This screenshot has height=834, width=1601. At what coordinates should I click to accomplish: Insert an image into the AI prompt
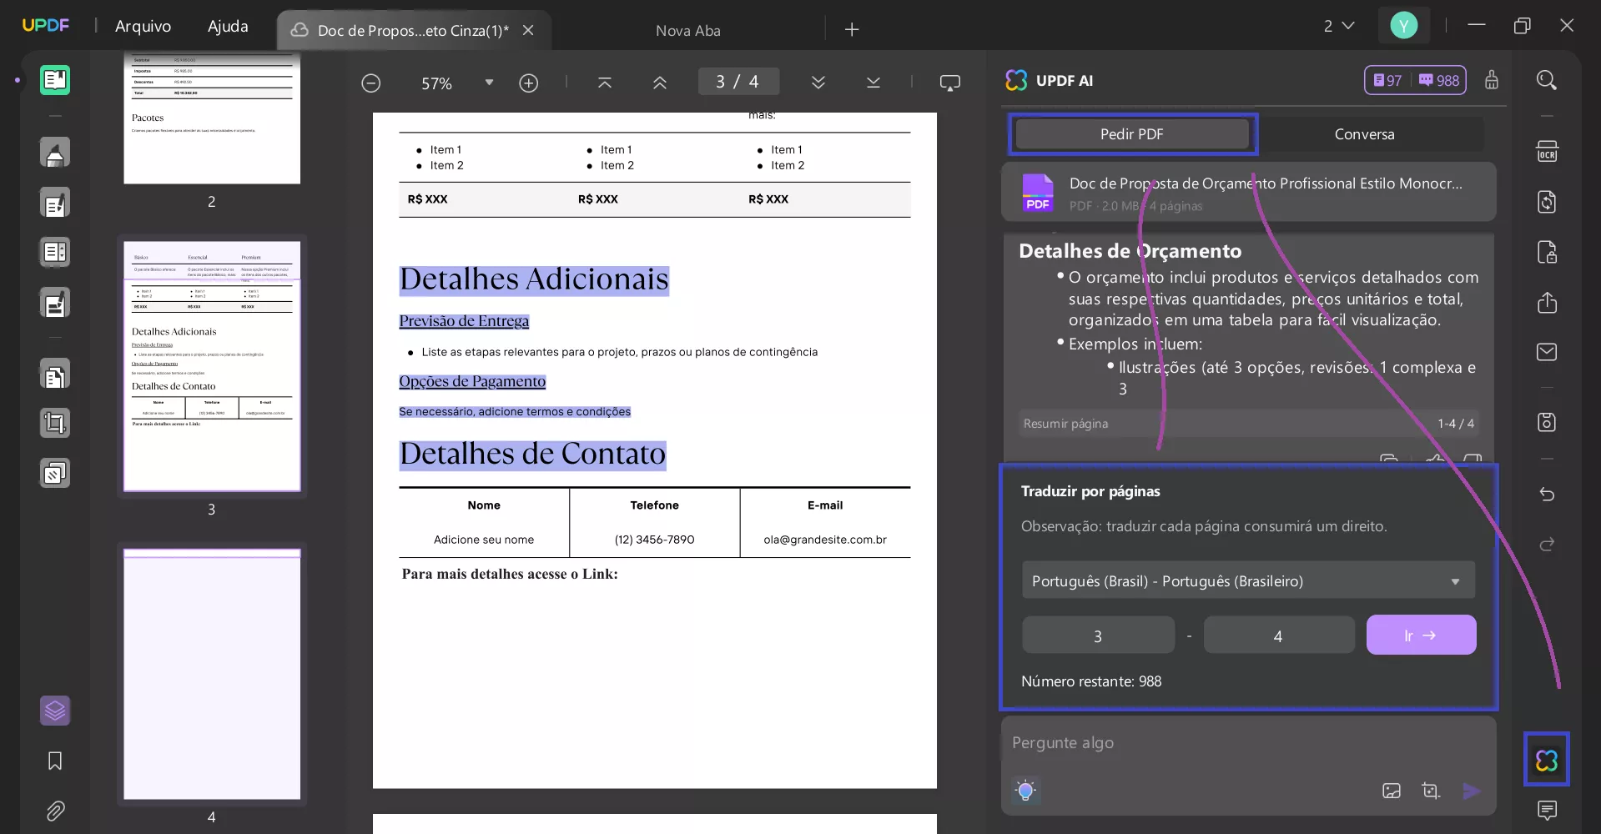(1390, 791)
